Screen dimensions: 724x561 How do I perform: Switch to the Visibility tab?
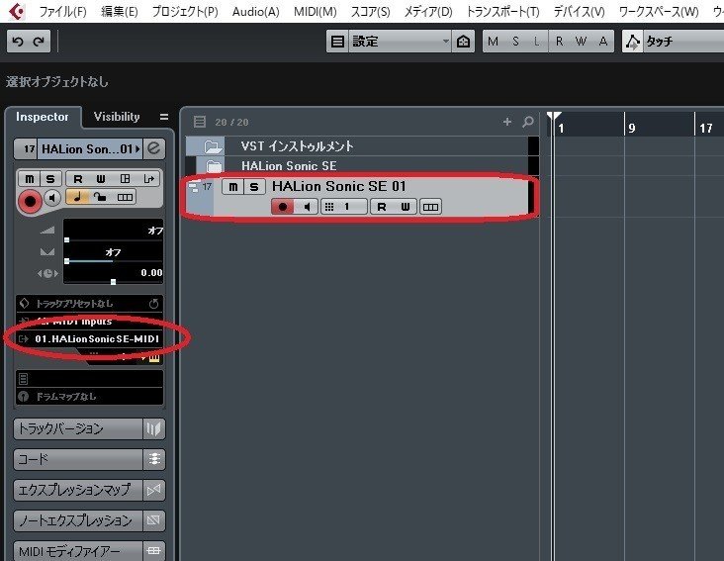click(x=117, y=117)
